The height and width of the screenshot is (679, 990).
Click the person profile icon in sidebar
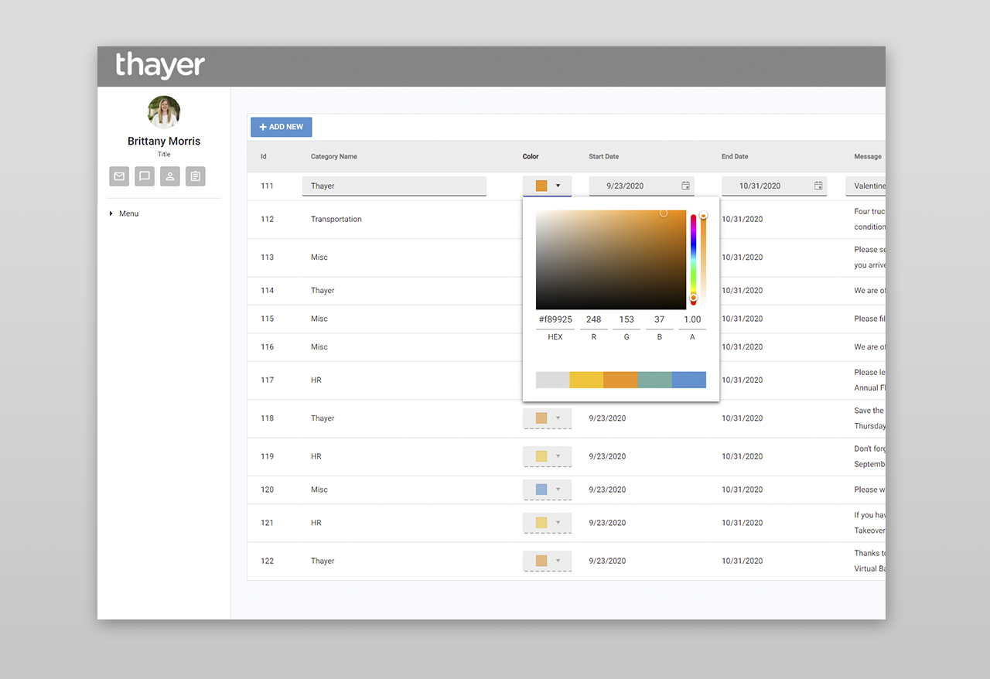170,176
